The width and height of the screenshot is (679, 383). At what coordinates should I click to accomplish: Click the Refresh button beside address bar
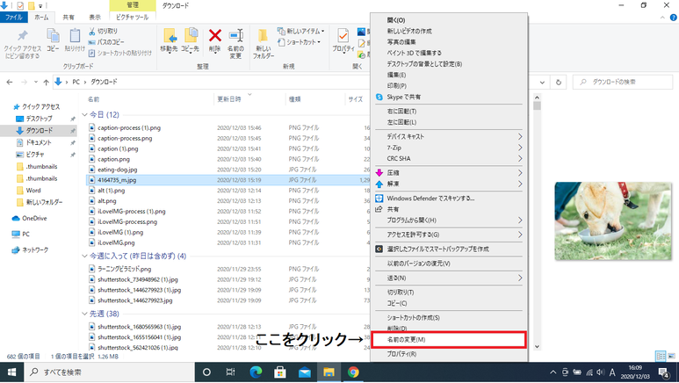[x=559, y=82]
